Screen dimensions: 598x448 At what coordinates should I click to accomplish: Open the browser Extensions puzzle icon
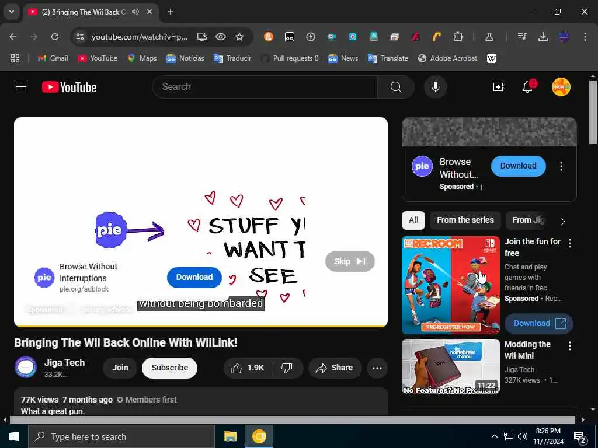pyautogui.click(x=458, y=37)
